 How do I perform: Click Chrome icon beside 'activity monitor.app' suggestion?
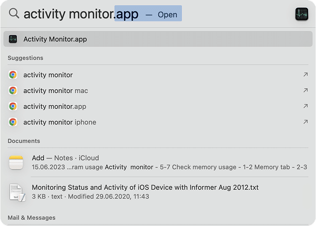(x=13, y=106)
